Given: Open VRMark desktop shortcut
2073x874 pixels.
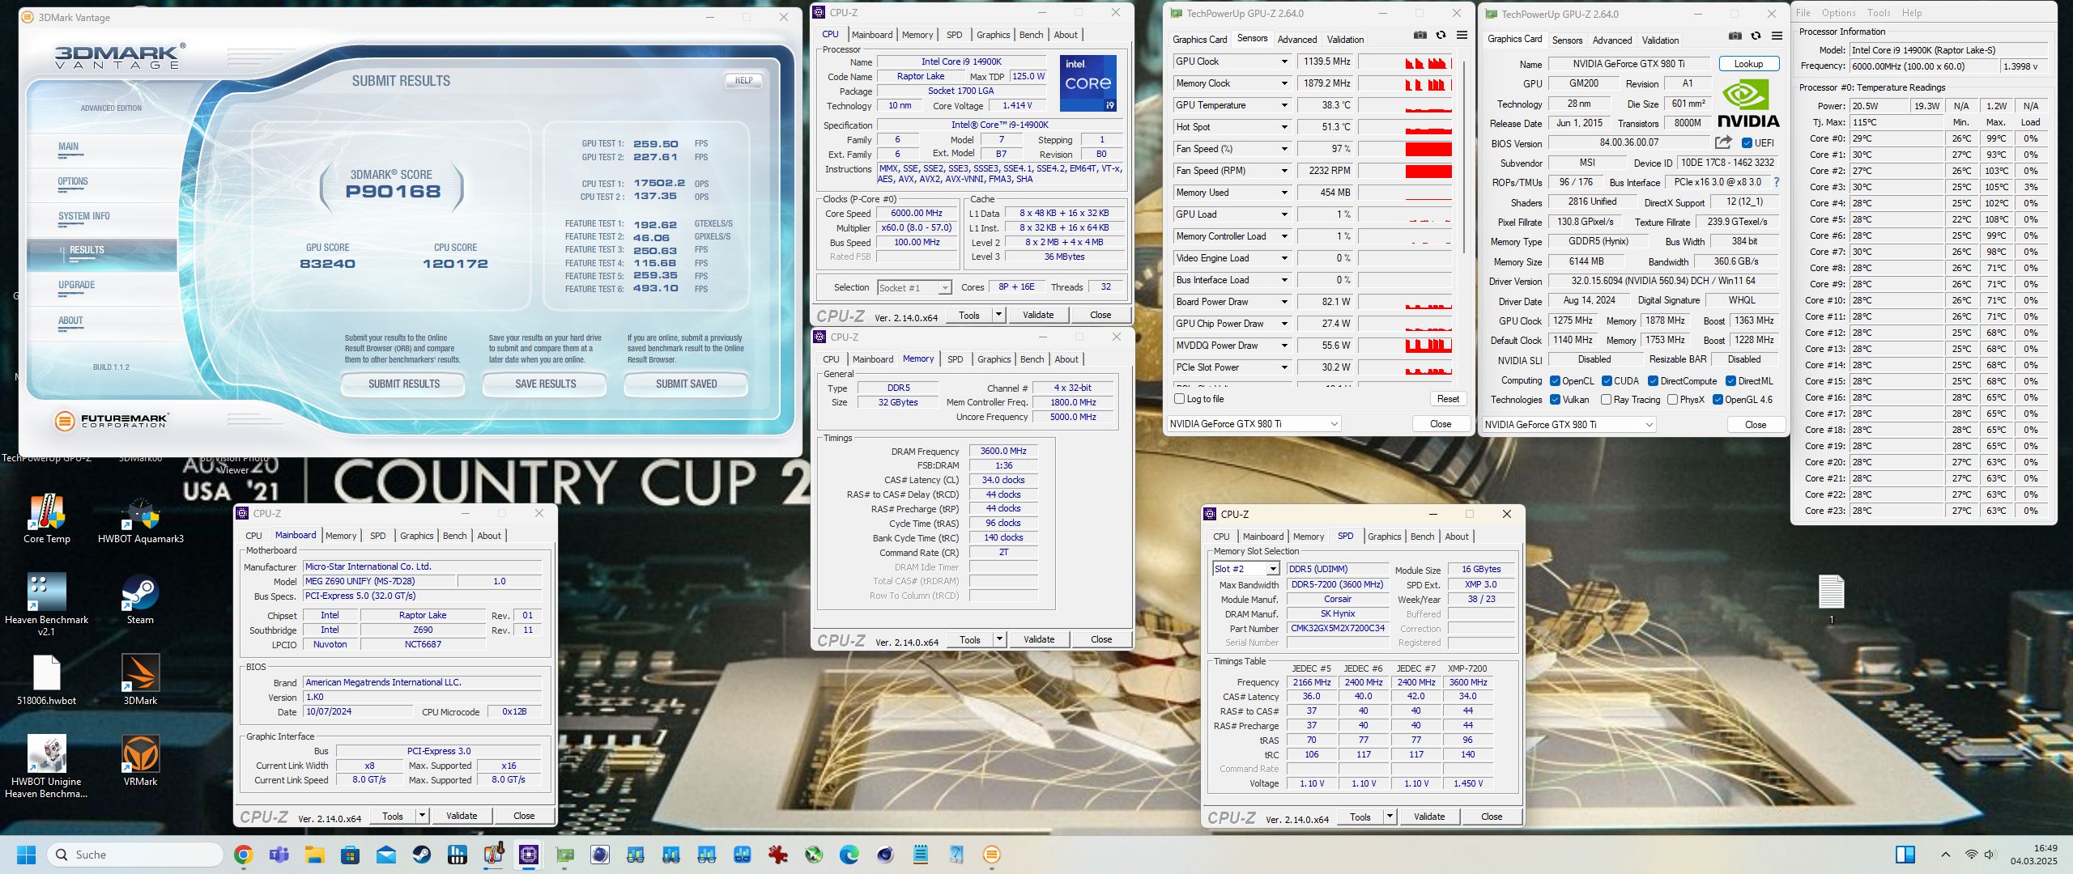Looking at the screenshot, I should tap(140, 762).
